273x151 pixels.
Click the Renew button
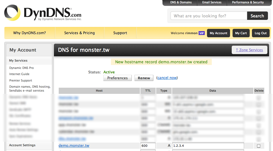tap(144, 78)
